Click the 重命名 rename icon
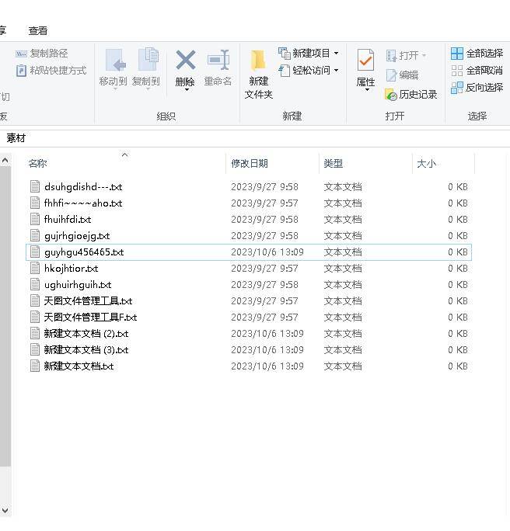 click(x=218, y=60)
